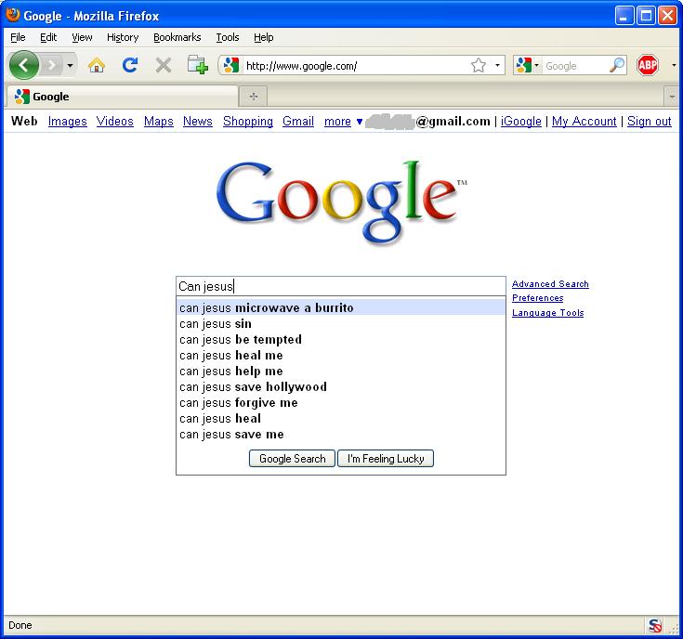Open the Gmail link
Screen dimensions: 683x639
click(298, 122)
